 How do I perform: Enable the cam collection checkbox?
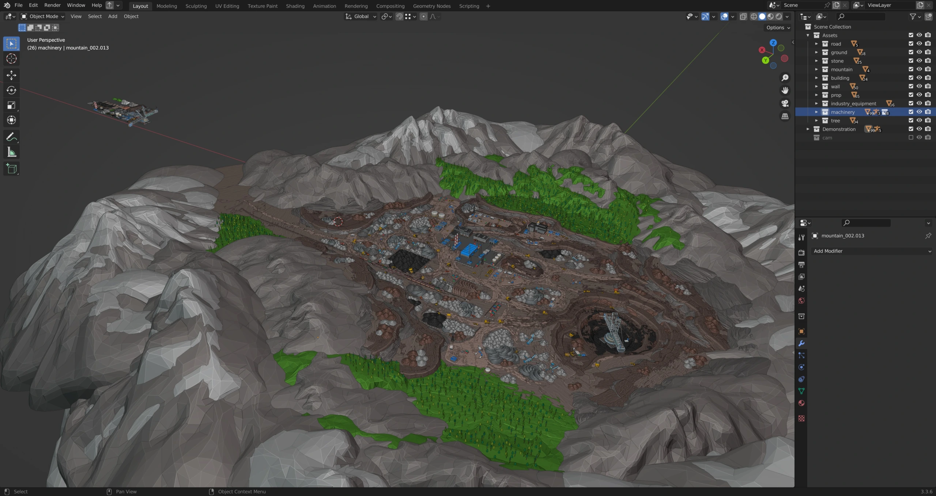click(911, 138)
